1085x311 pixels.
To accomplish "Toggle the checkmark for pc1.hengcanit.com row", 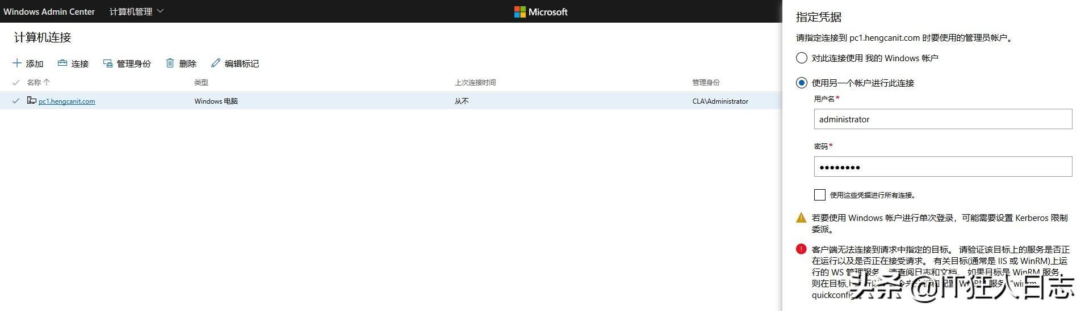I will click(16, 101).
